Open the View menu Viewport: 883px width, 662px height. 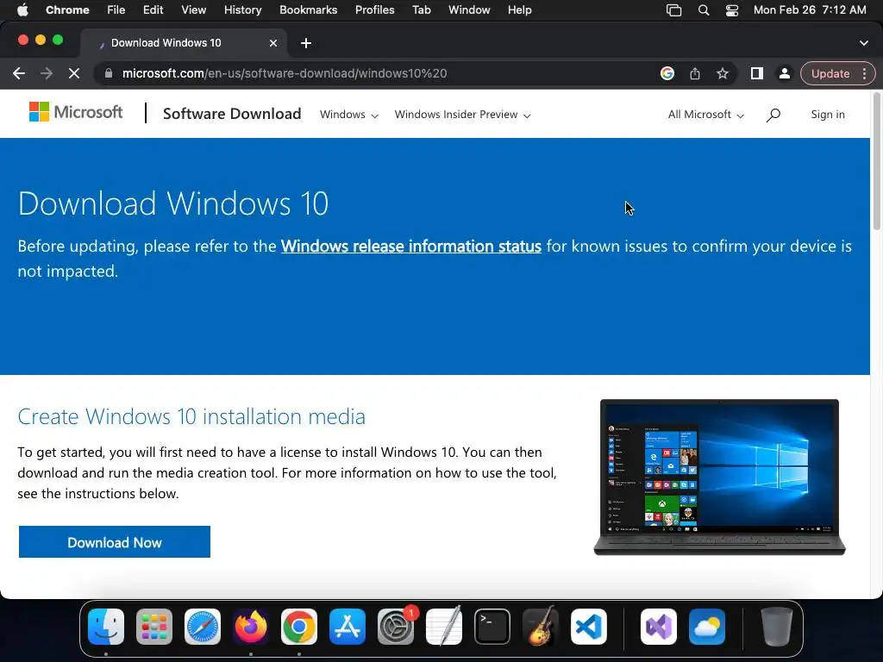[x=193, y=9]
